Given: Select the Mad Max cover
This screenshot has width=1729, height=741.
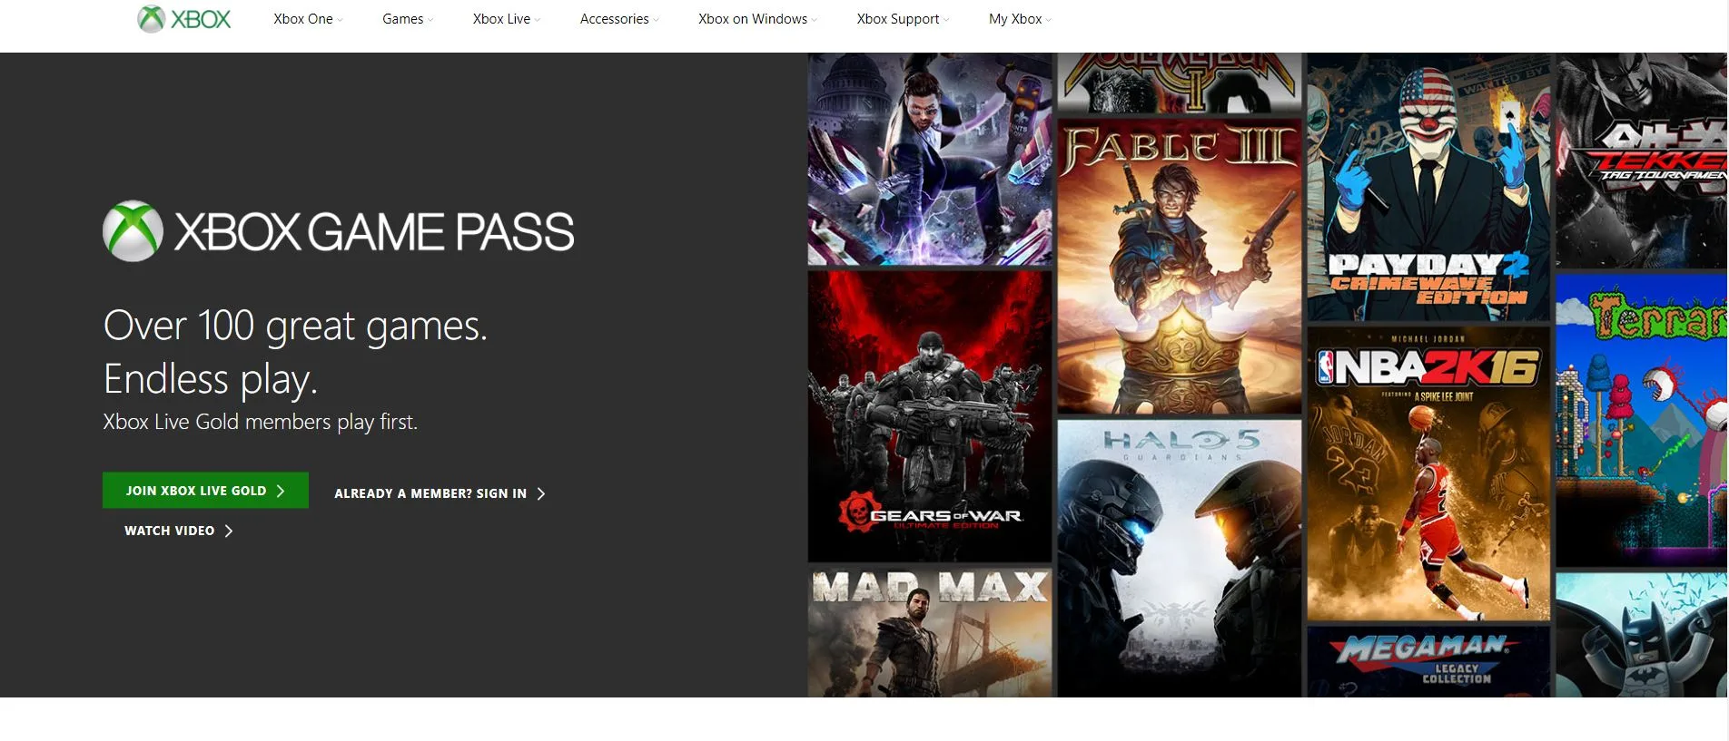Looking at the screenshot, I should [930, 633].
